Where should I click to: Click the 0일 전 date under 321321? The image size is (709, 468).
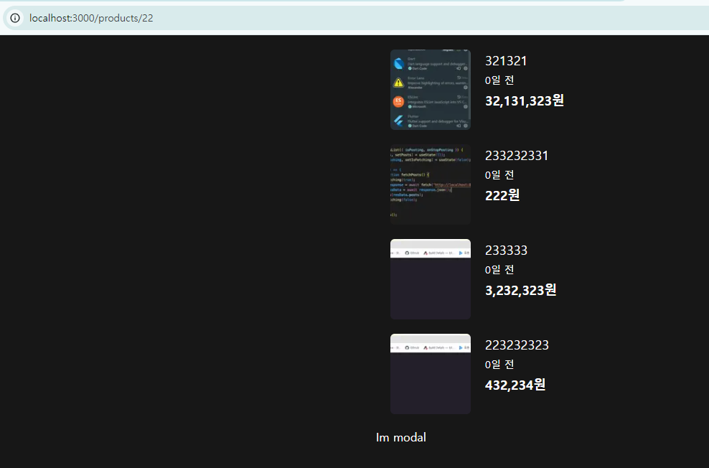[x=499, y=80]
